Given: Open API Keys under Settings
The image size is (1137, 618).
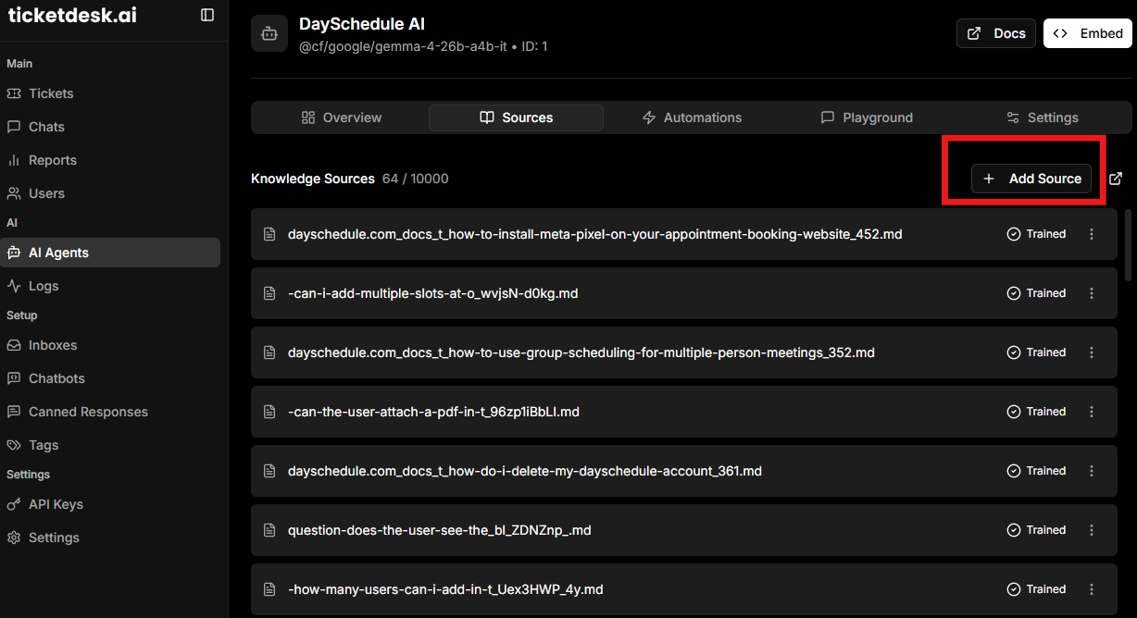Looking at the screenshot, I should [x=111, y=504].
